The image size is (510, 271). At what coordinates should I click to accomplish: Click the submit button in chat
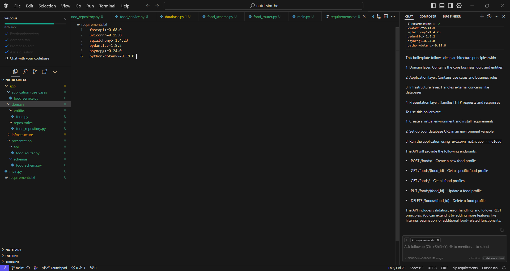click(474, 258)
